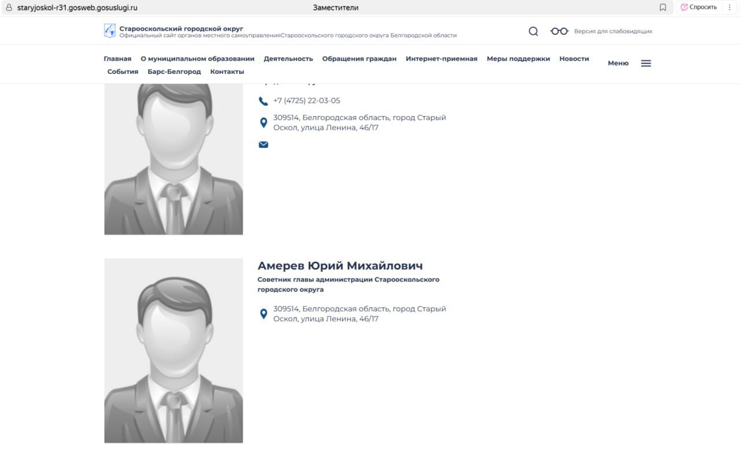The width and height of the screenshot is (741, 452).
Task: Click phone number +7 (4725) 22-03-05
Action: pos(307,101)
